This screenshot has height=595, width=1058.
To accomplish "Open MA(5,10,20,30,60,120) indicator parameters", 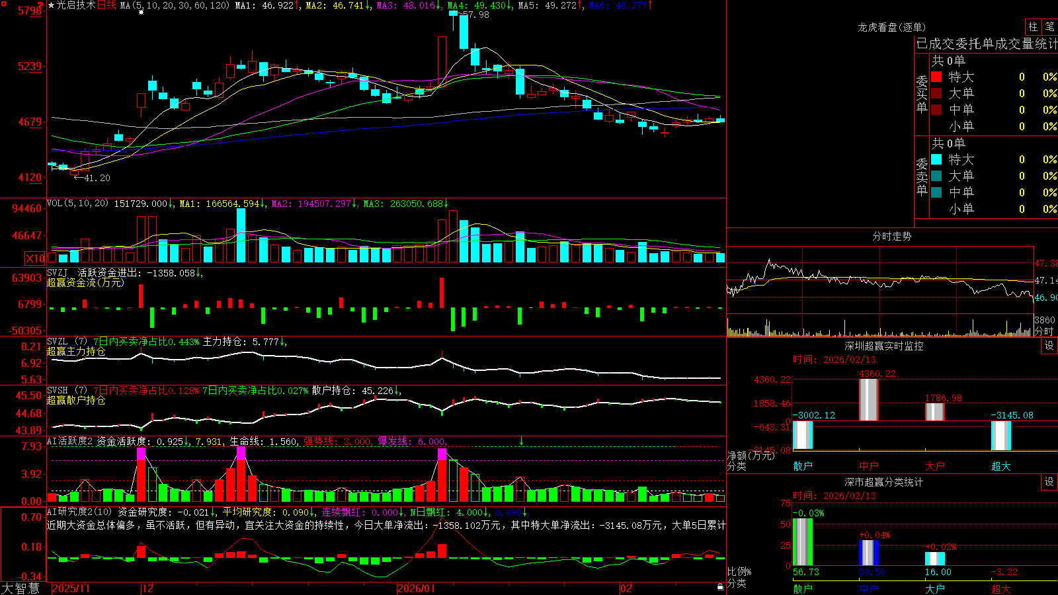I will tap(175, 5).
